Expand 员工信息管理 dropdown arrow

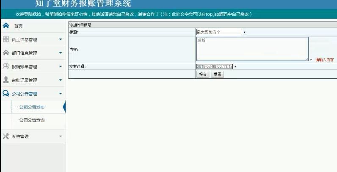pyautogui.click(x=61, y=39)
